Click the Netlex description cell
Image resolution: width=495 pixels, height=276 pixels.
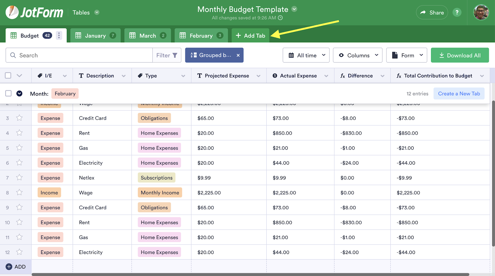102,178
